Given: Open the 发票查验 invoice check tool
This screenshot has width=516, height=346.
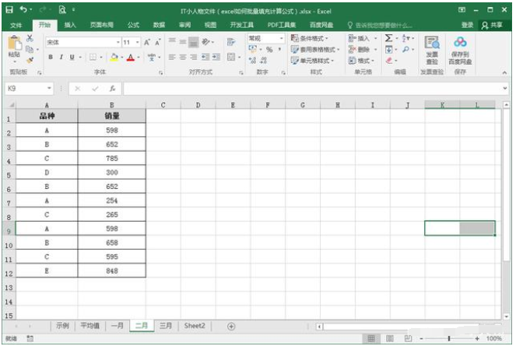Looking at the screenshot, I should point(432,49).
